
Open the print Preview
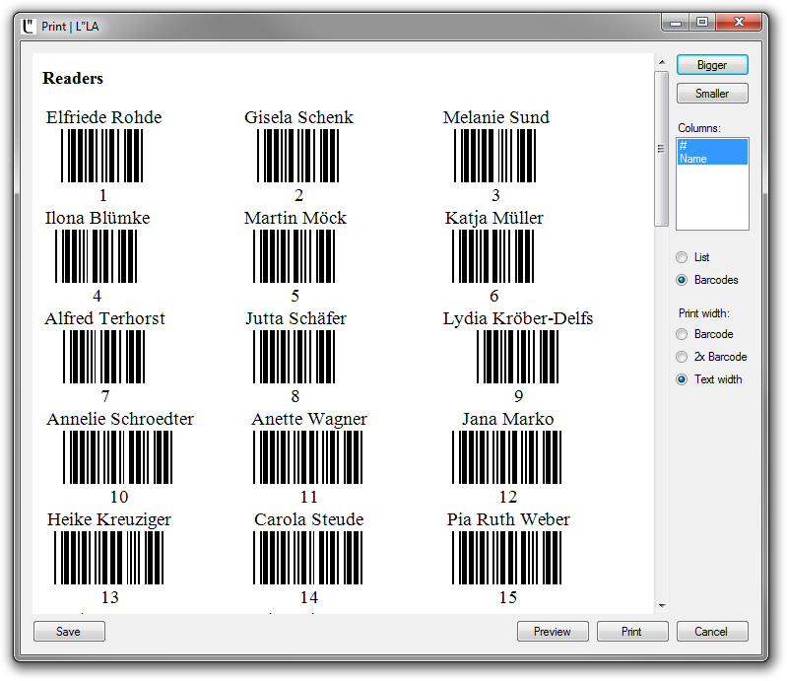tap(553, 632)
